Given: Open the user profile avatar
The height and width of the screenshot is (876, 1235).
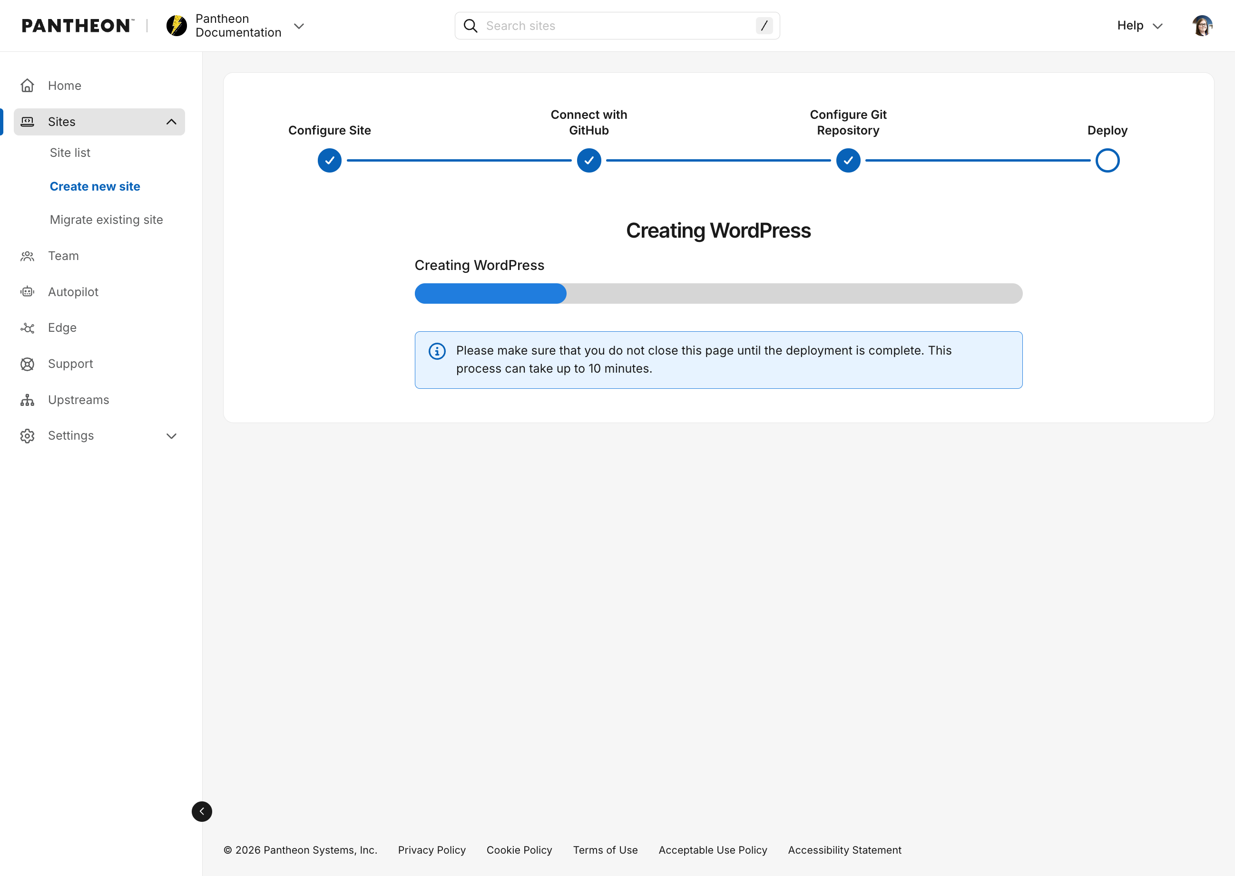Looking at the screenshot, I should (x=1202, y=25).
